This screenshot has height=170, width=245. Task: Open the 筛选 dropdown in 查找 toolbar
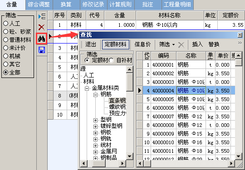tap(167, 44)
